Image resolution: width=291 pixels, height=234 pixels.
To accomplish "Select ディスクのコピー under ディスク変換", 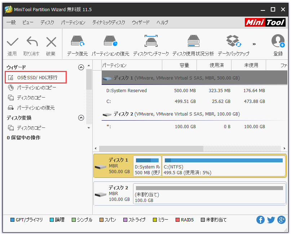I will coord(27,128).
